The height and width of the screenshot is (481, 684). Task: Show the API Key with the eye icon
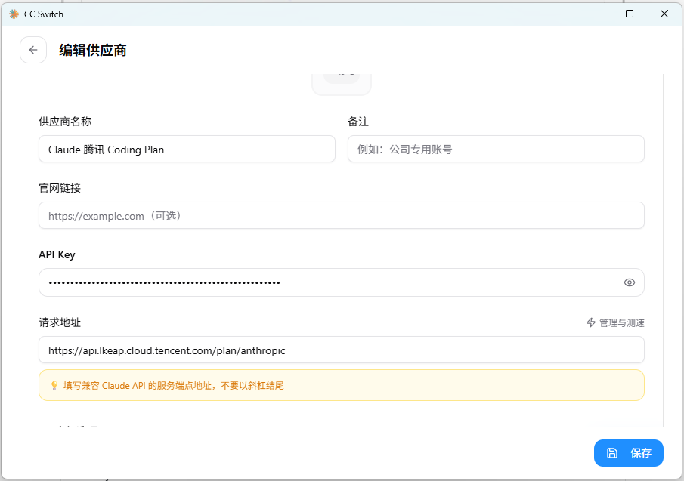pyautogui.click(x=629, y=282)
